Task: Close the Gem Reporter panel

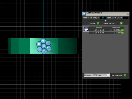Action: 128,13
